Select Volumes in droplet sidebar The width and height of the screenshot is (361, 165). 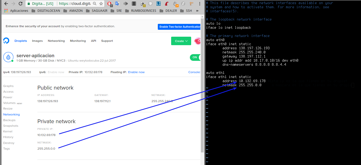[9, 103]
